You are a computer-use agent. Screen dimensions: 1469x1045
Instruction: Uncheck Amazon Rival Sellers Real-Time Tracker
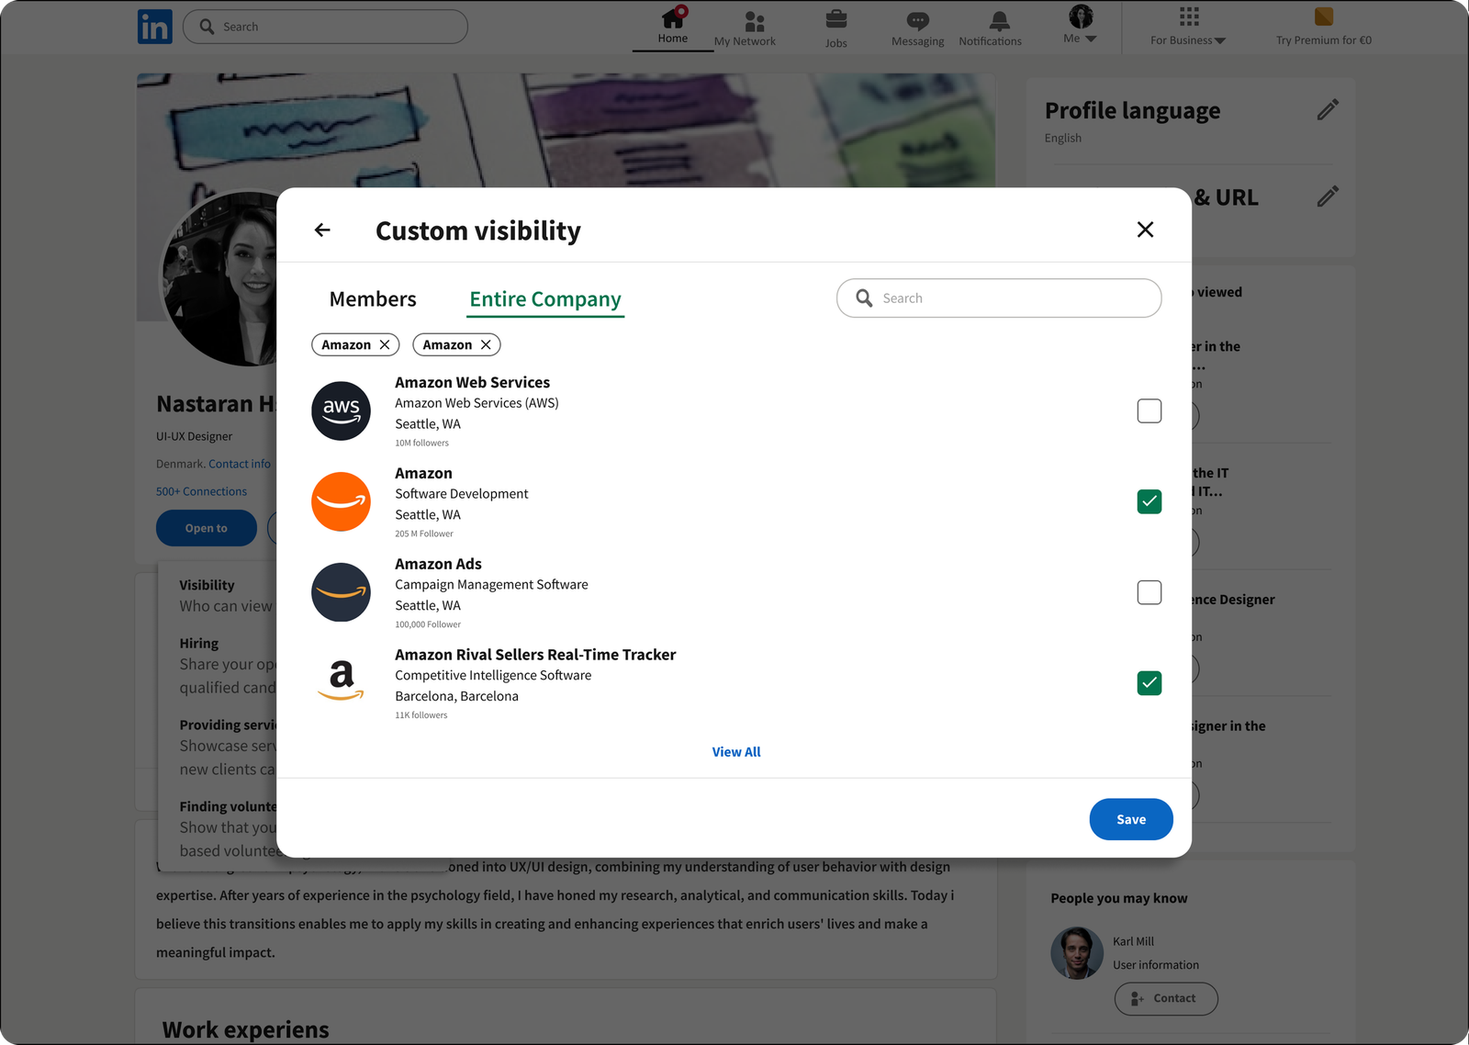[1149, 683]
